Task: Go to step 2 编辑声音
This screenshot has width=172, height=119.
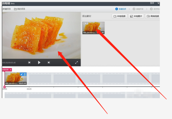Action: [138, 9]
